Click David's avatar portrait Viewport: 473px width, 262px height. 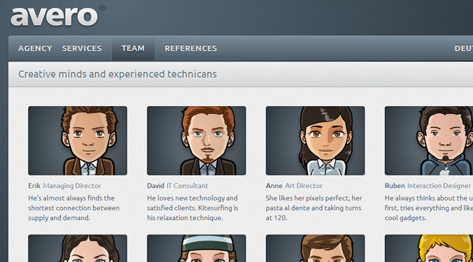click(196, 140)
